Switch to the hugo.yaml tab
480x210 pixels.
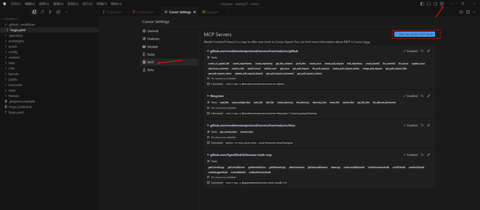pos(114,12)
